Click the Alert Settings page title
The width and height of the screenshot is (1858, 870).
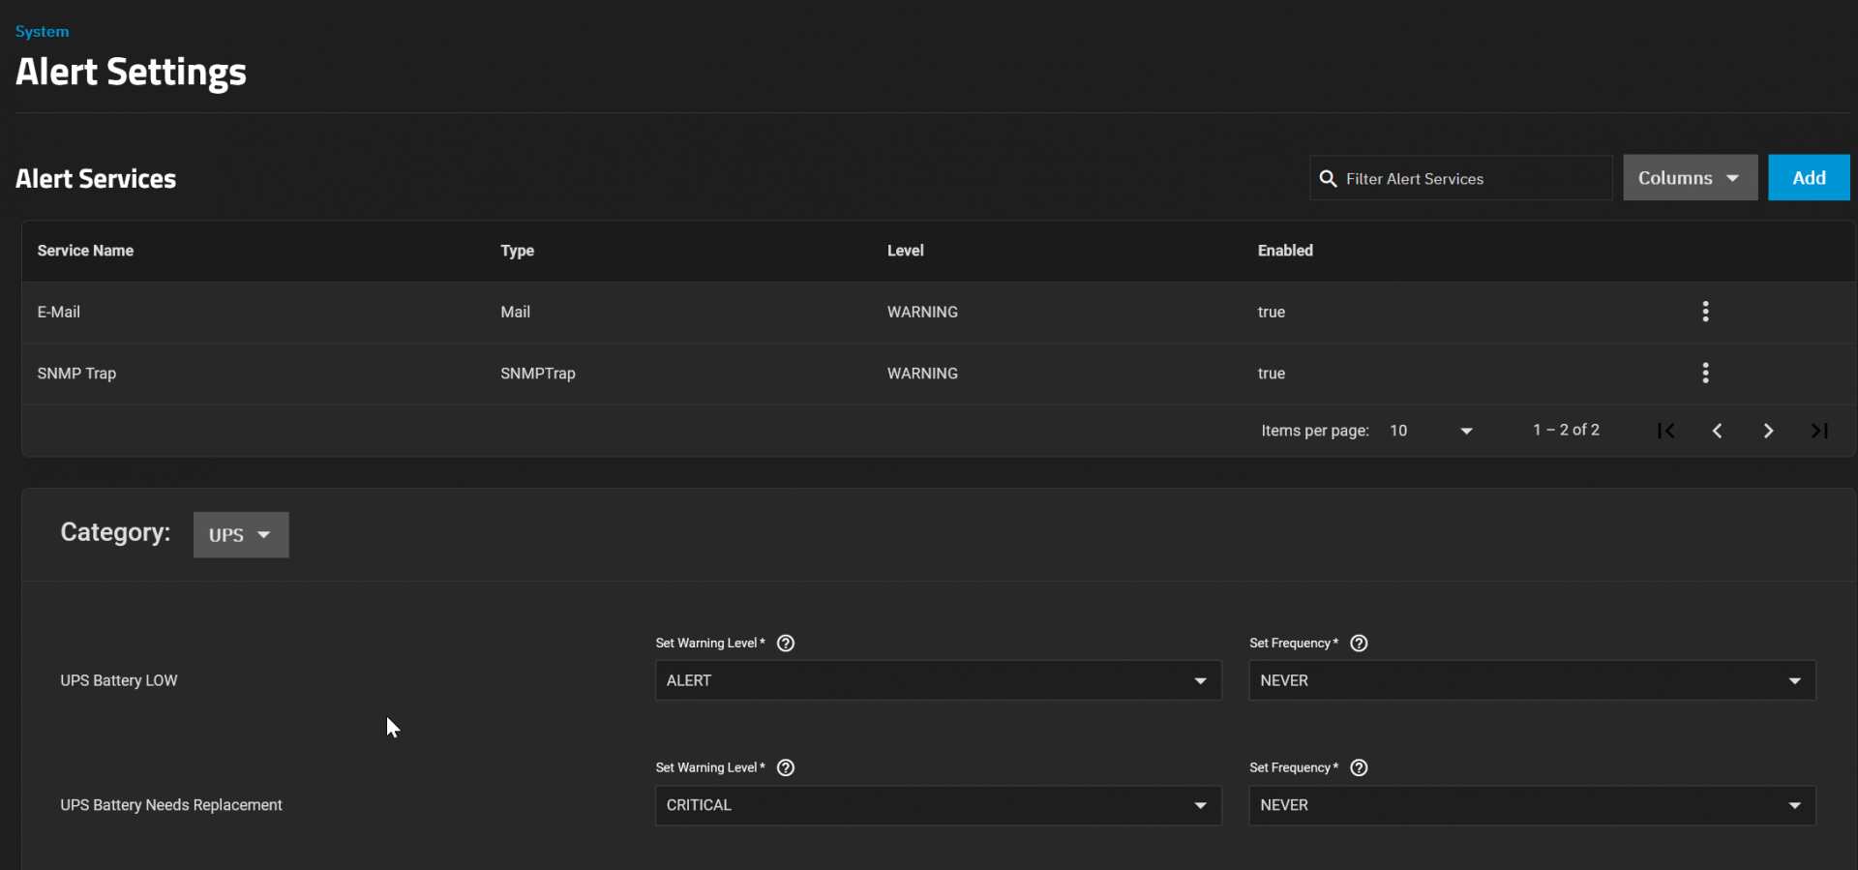131,73
